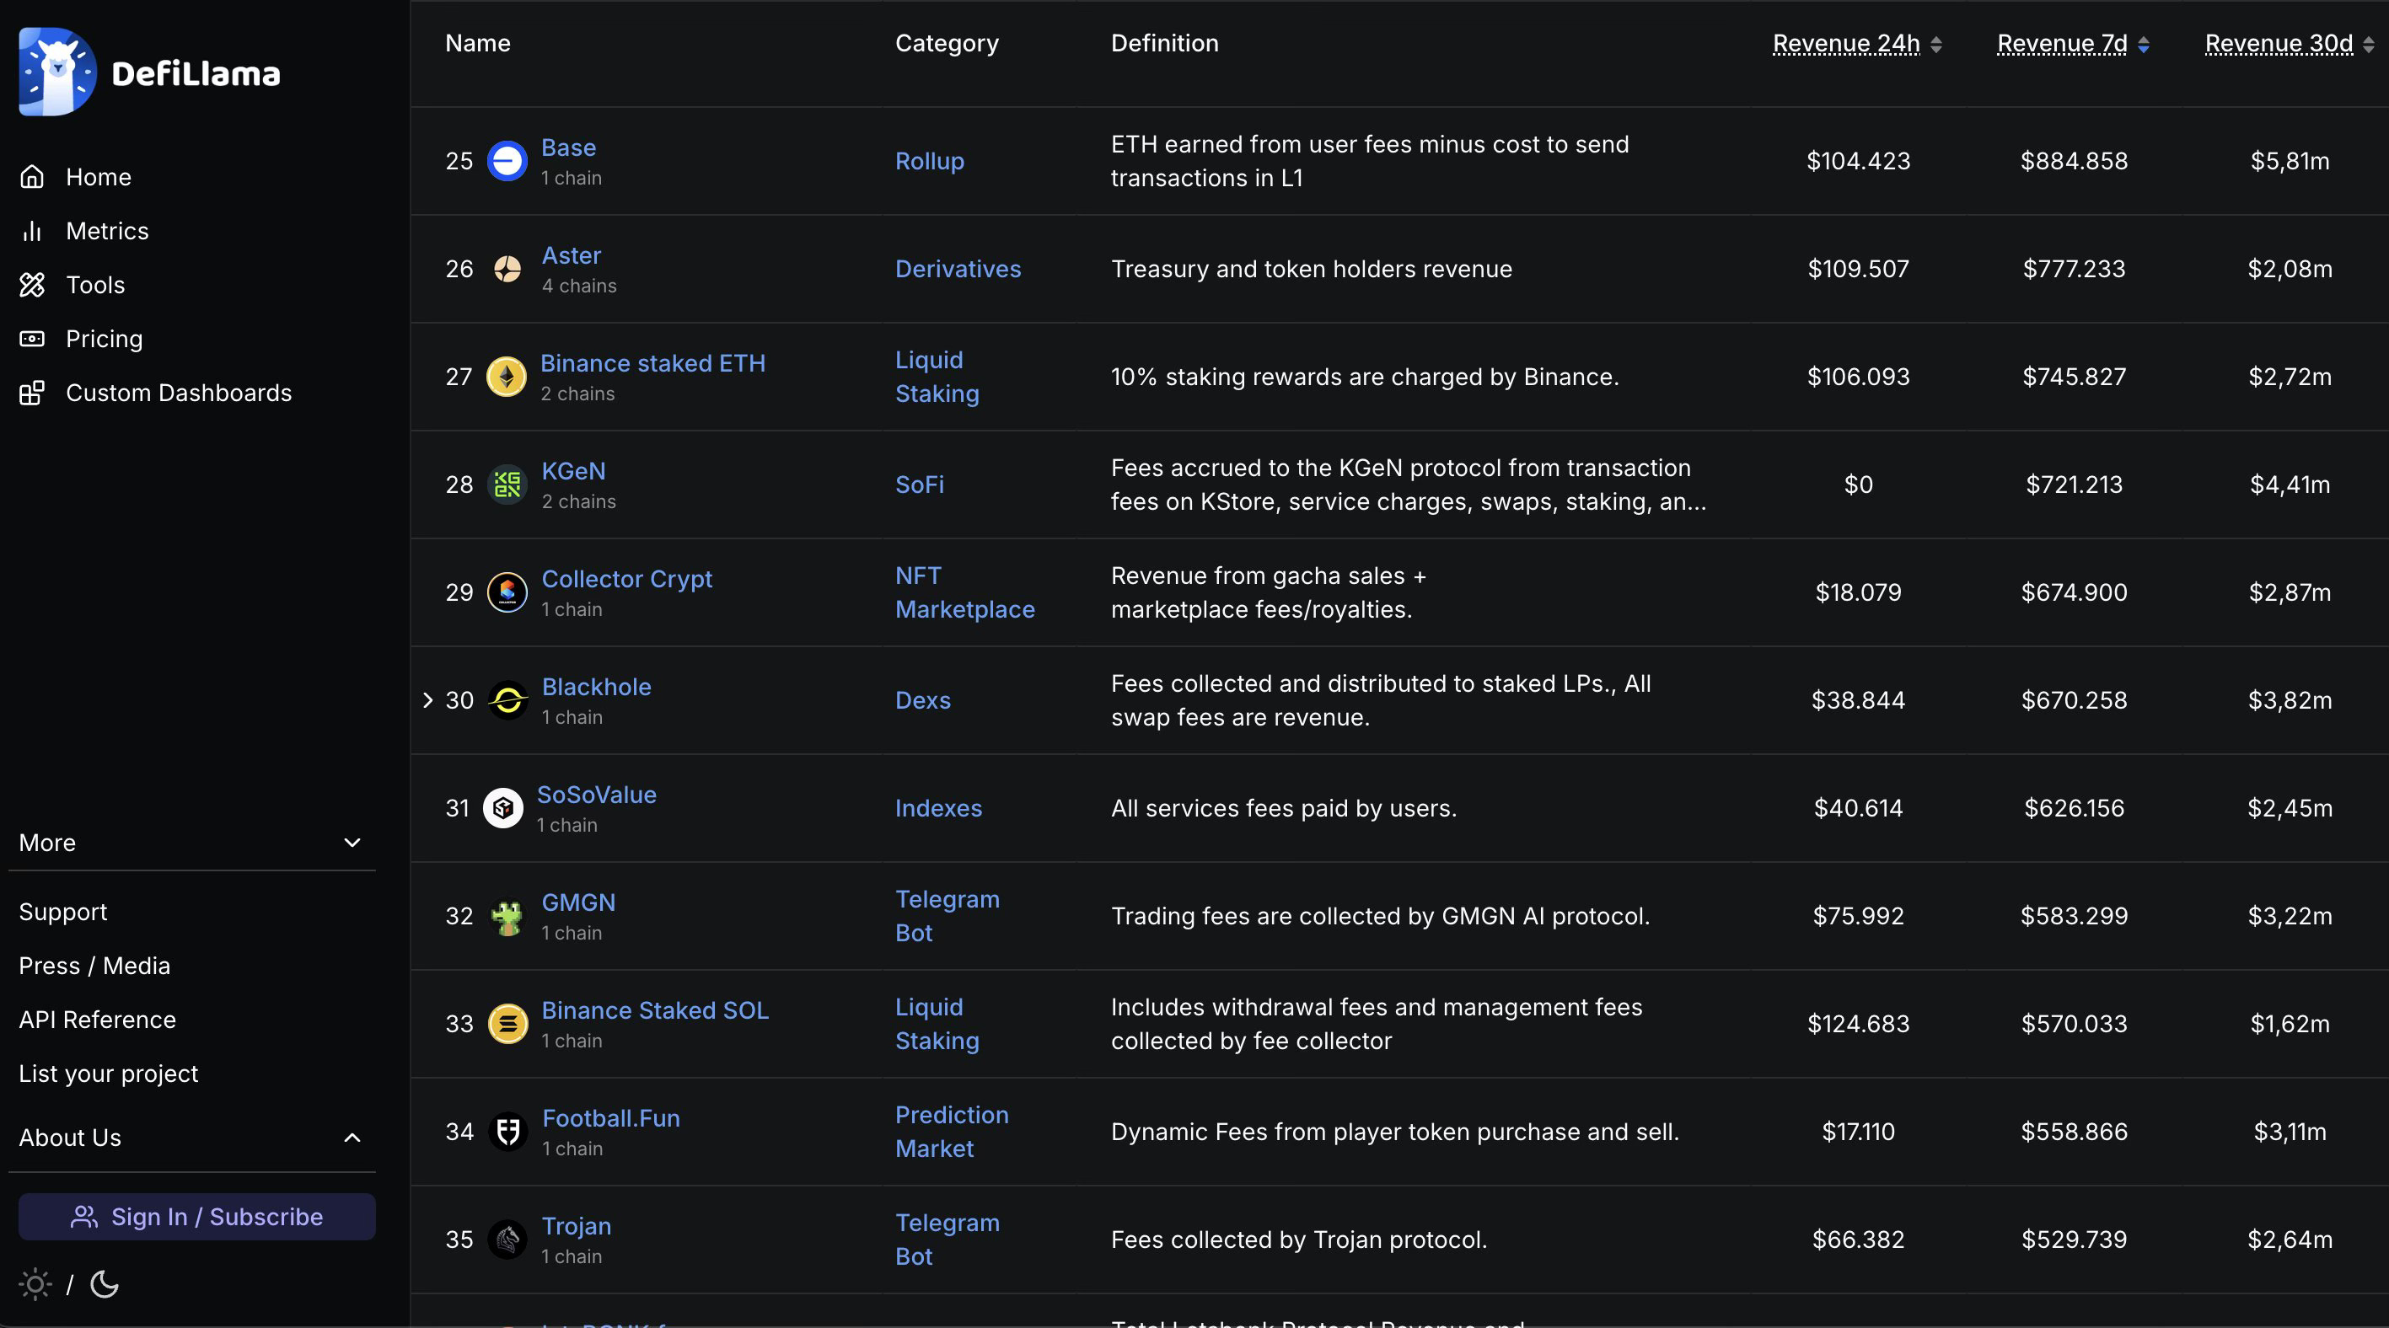Sort by the Revenue 30d header
This screenshot has width=2389, height=1328.
click(x=2278, y=44)
